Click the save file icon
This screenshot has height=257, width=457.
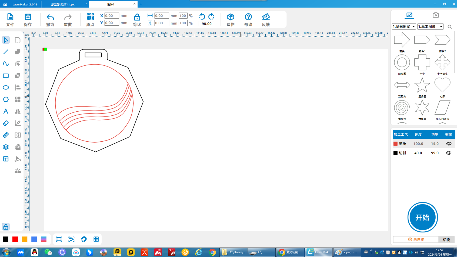click(x=28, y=17)
